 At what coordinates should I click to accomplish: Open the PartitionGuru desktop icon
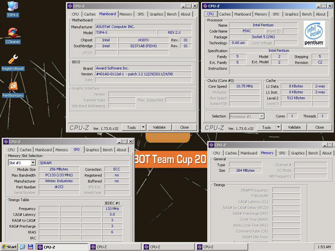[13, 89]
